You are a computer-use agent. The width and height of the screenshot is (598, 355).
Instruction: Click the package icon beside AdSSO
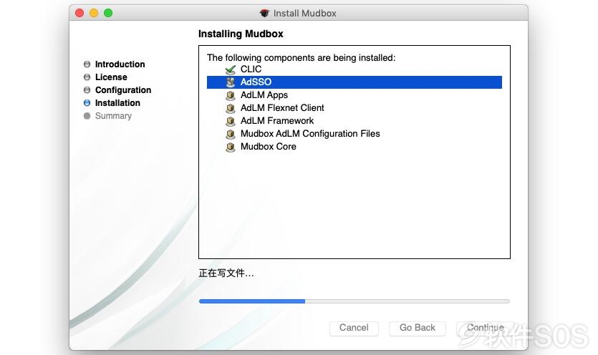(231, 82)
